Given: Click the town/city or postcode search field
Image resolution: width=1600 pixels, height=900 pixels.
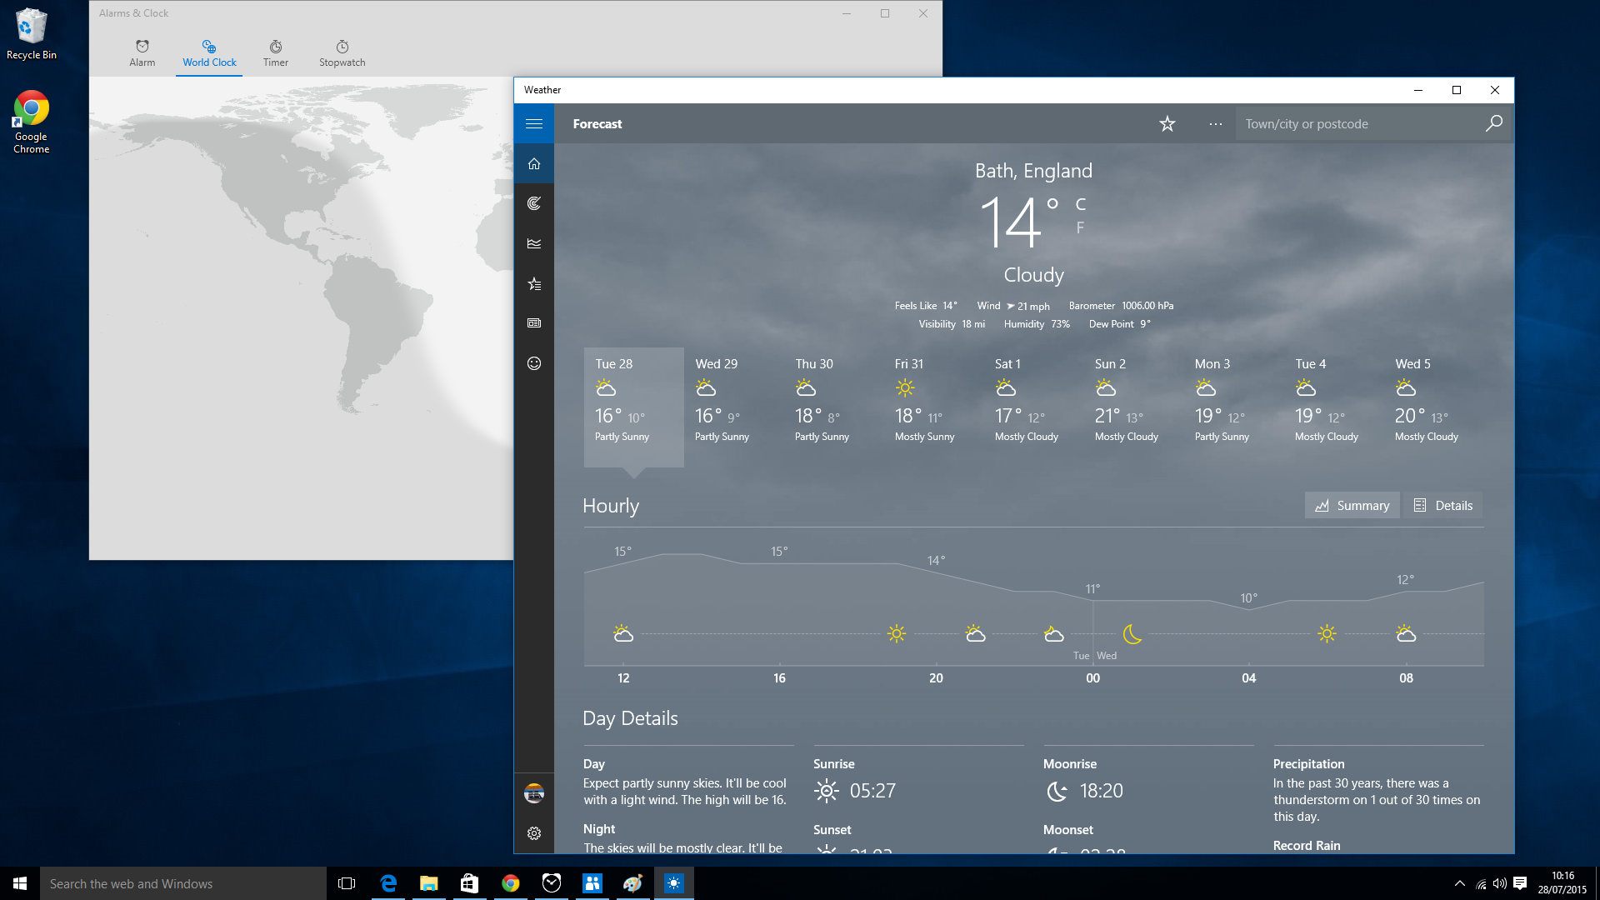Looking at the screenshot, I should 1359,123.
